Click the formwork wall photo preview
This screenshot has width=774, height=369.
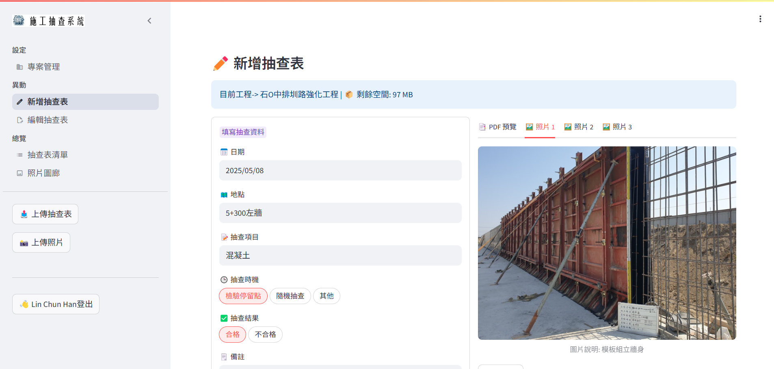tap(607, 243)
